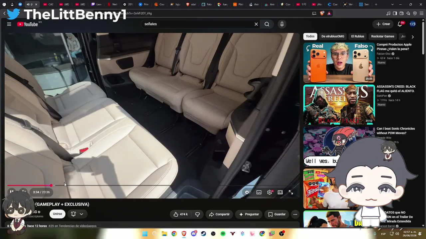Toggle subtitles in the player

click(259, 192)
